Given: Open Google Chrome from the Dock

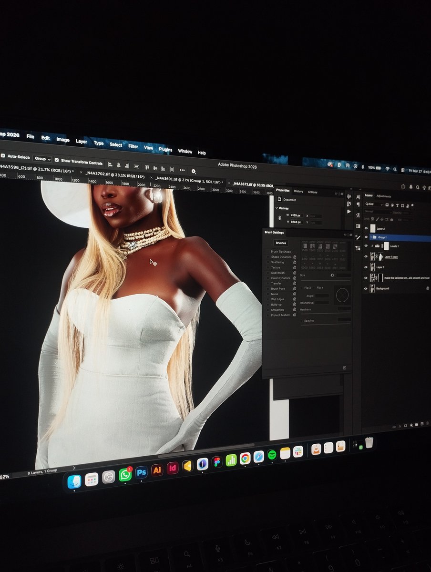Looking at the screenshot, I should pos(245,459).
